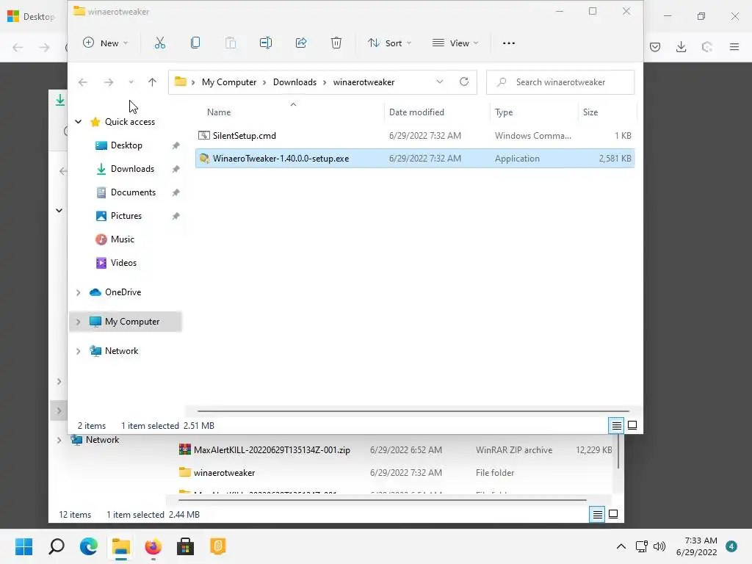
Task: Click the Copy icon in toolbar
Action: [195, 43]
